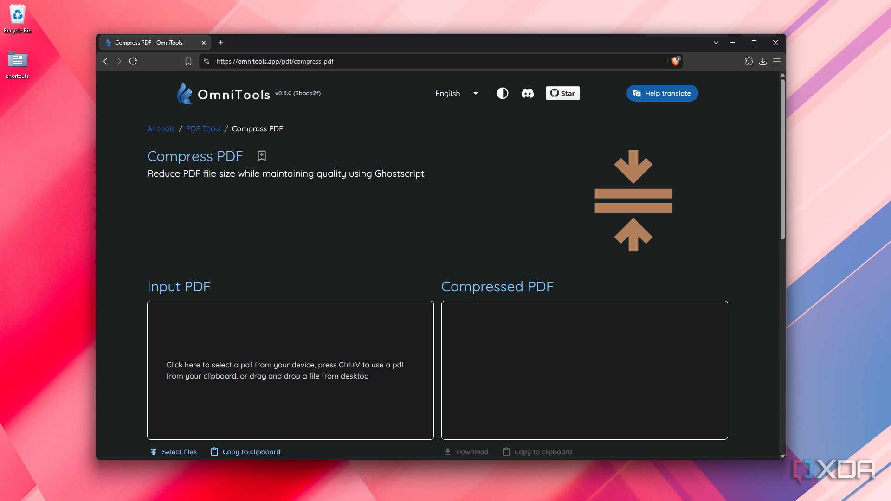Bookmark page using toolbar bookmark icon
891x501 pixels.
click(188, 61)
